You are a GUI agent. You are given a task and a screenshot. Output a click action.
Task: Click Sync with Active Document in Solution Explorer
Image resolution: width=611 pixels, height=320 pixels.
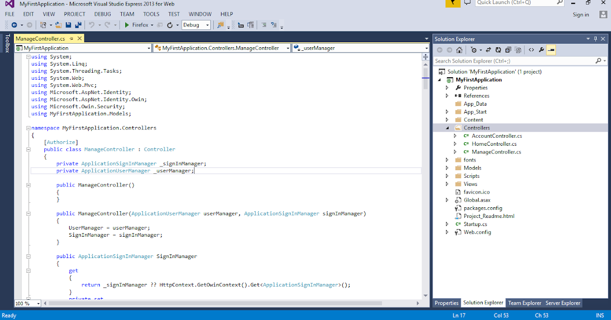(488, 49)
